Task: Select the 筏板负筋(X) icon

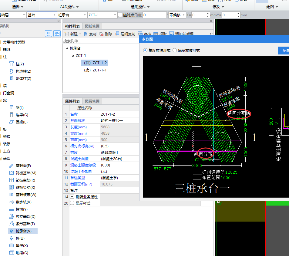Action: point(12,187)
